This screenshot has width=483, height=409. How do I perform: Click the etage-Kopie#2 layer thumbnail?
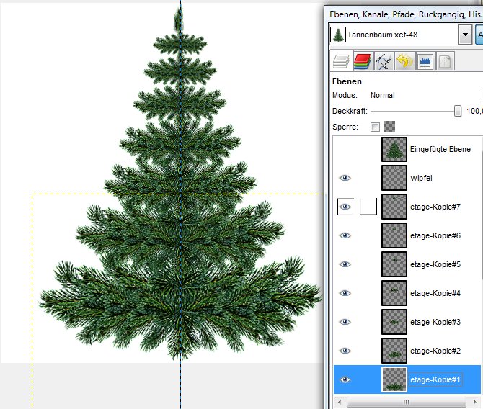point(394,351)
